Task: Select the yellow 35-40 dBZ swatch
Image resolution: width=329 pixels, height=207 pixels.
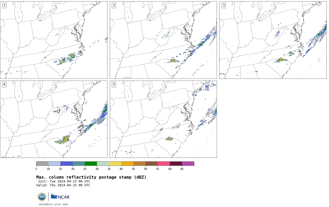Action: 115,164
